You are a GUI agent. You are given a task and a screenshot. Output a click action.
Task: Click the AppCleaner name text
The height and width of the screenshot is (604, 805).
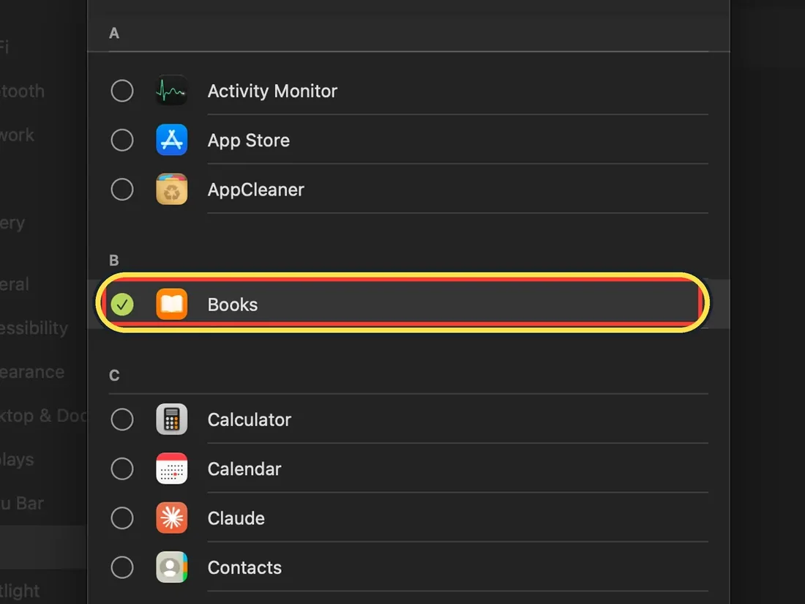pyautogui.click(x=255, y=190)
